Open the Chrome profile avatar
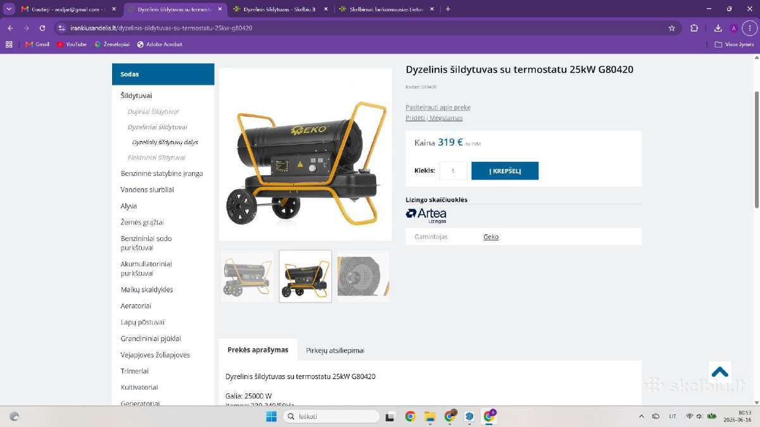 pos(733,28)
